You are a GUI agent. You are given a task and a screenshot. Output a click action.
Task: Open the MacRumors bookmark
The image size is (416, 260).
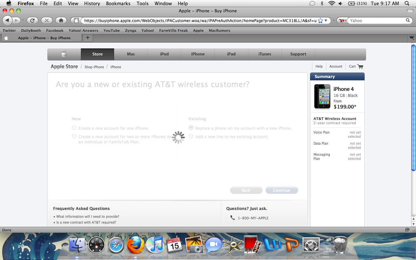click(219, 31)
